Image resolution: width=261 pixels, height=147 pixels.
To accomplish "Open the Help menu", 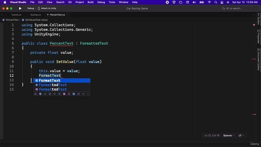I will click(135, 2).
